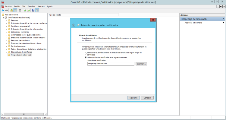Open the Ver menu
The image size is (226, 120).
point(24,7)
